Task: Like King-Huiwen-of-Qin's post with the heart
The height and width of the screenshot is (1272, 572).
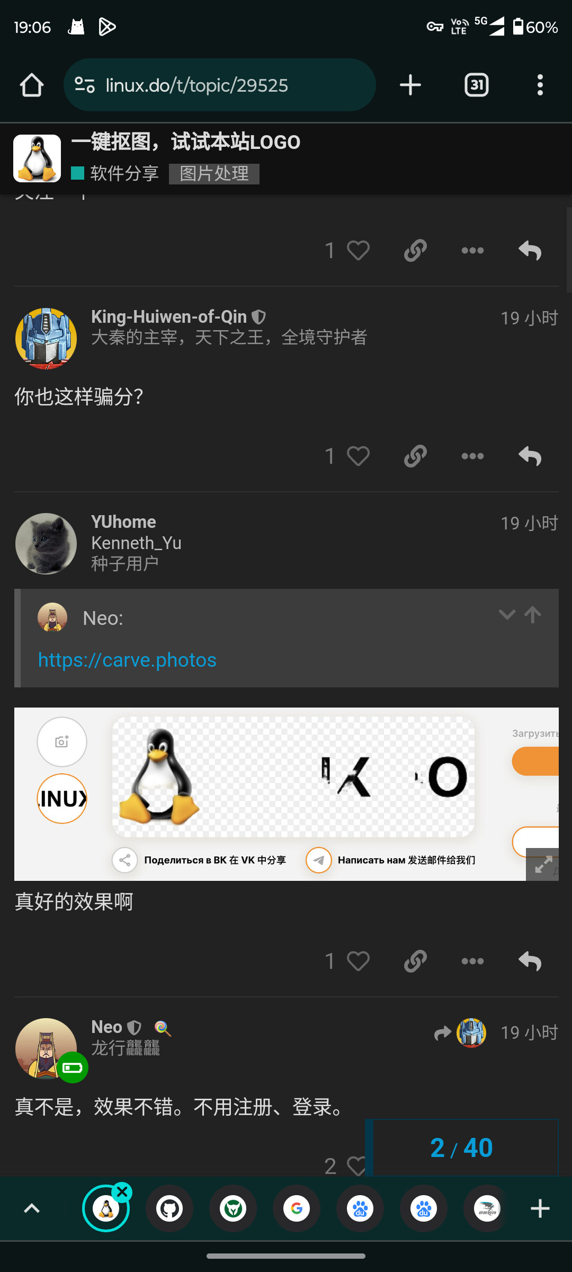Action: [x=358, y=456]
